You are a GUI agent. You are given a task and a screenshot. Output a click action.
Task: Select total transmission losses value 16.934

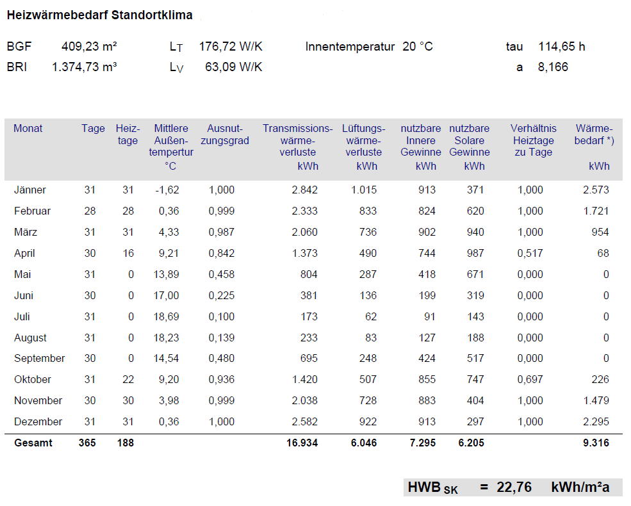302,443
